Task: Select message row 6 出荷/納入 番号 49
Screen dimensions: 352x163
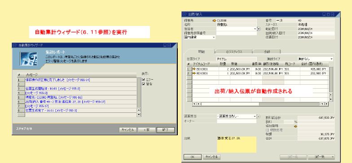Action: click(x=81, y=102)
